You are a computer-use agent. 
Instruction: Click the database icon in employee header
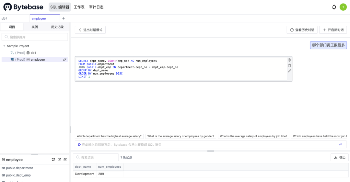tap(3, 160)
